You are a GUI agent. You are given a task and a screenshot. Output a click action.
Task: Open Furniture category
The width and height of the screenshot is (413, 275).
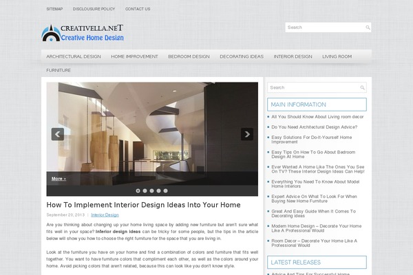[59, 70]
